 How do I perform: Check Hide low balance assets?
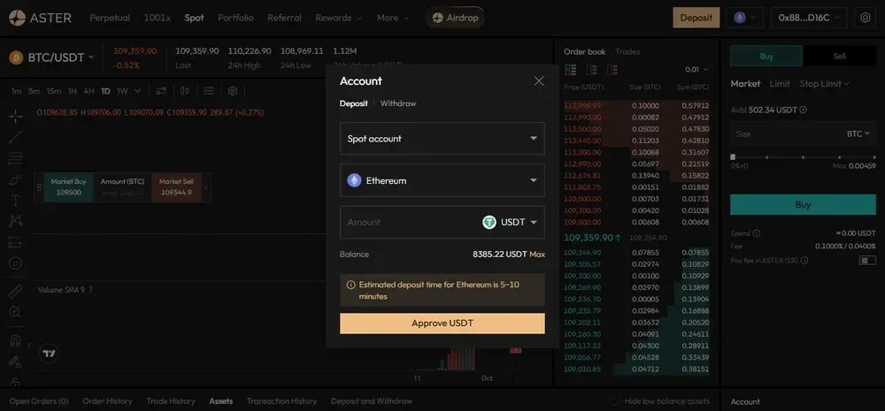click(615, 401)
